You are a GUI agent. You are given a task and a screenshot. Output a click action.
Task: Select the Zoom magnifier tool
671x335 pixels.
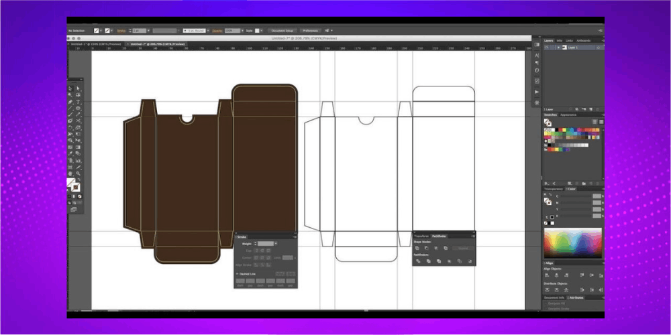[79, 174]
